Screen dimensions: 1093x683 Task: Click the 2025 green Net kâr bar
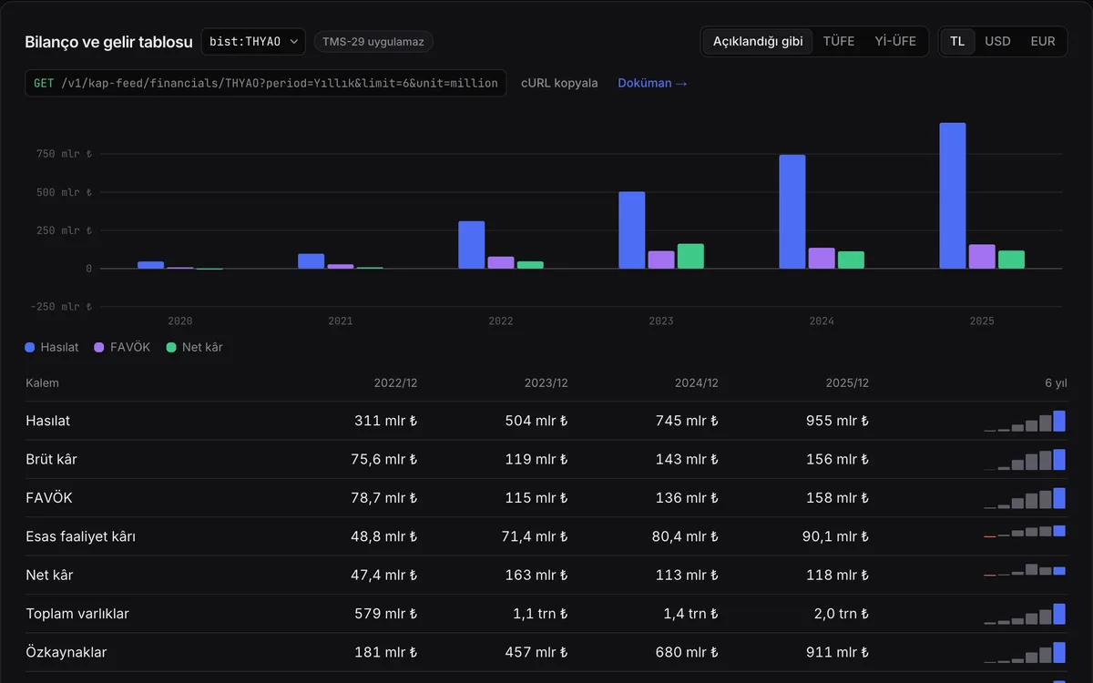1011,260
